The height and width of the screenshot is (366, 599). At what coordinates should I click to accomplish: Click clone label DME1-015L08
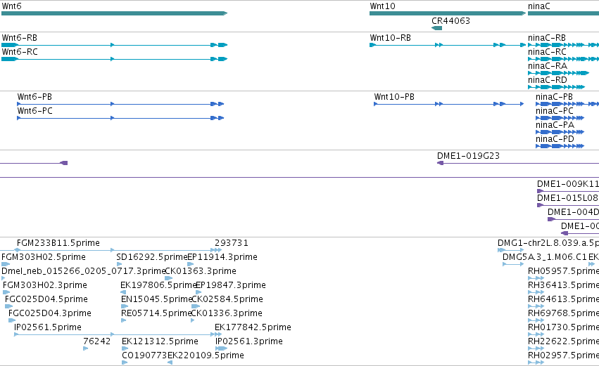567,198
